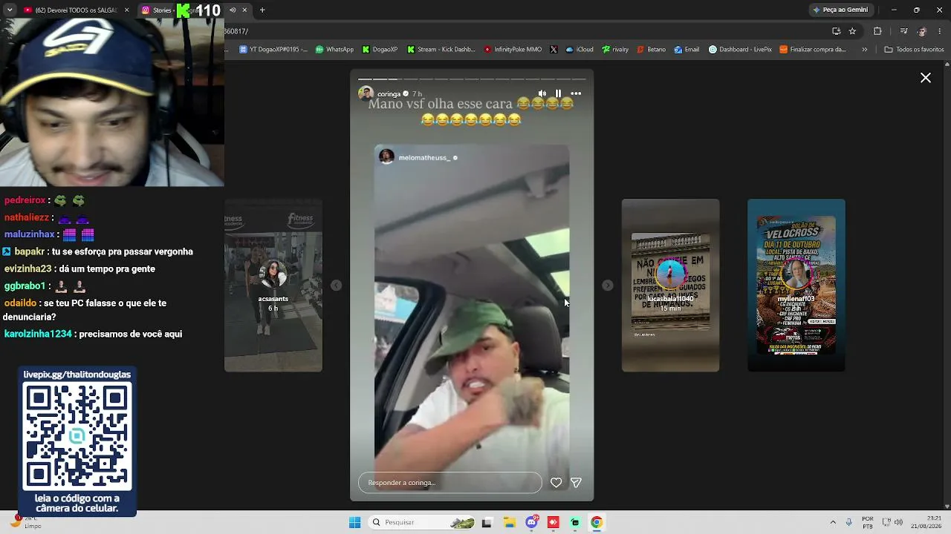Open the Chrome profile avatar
Screen dimensions: 951x534
(922, 31)
